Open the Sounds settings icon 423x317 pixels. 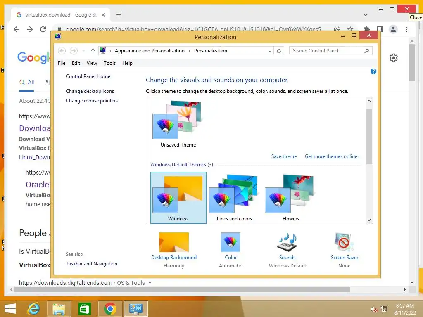click(288, 242)
